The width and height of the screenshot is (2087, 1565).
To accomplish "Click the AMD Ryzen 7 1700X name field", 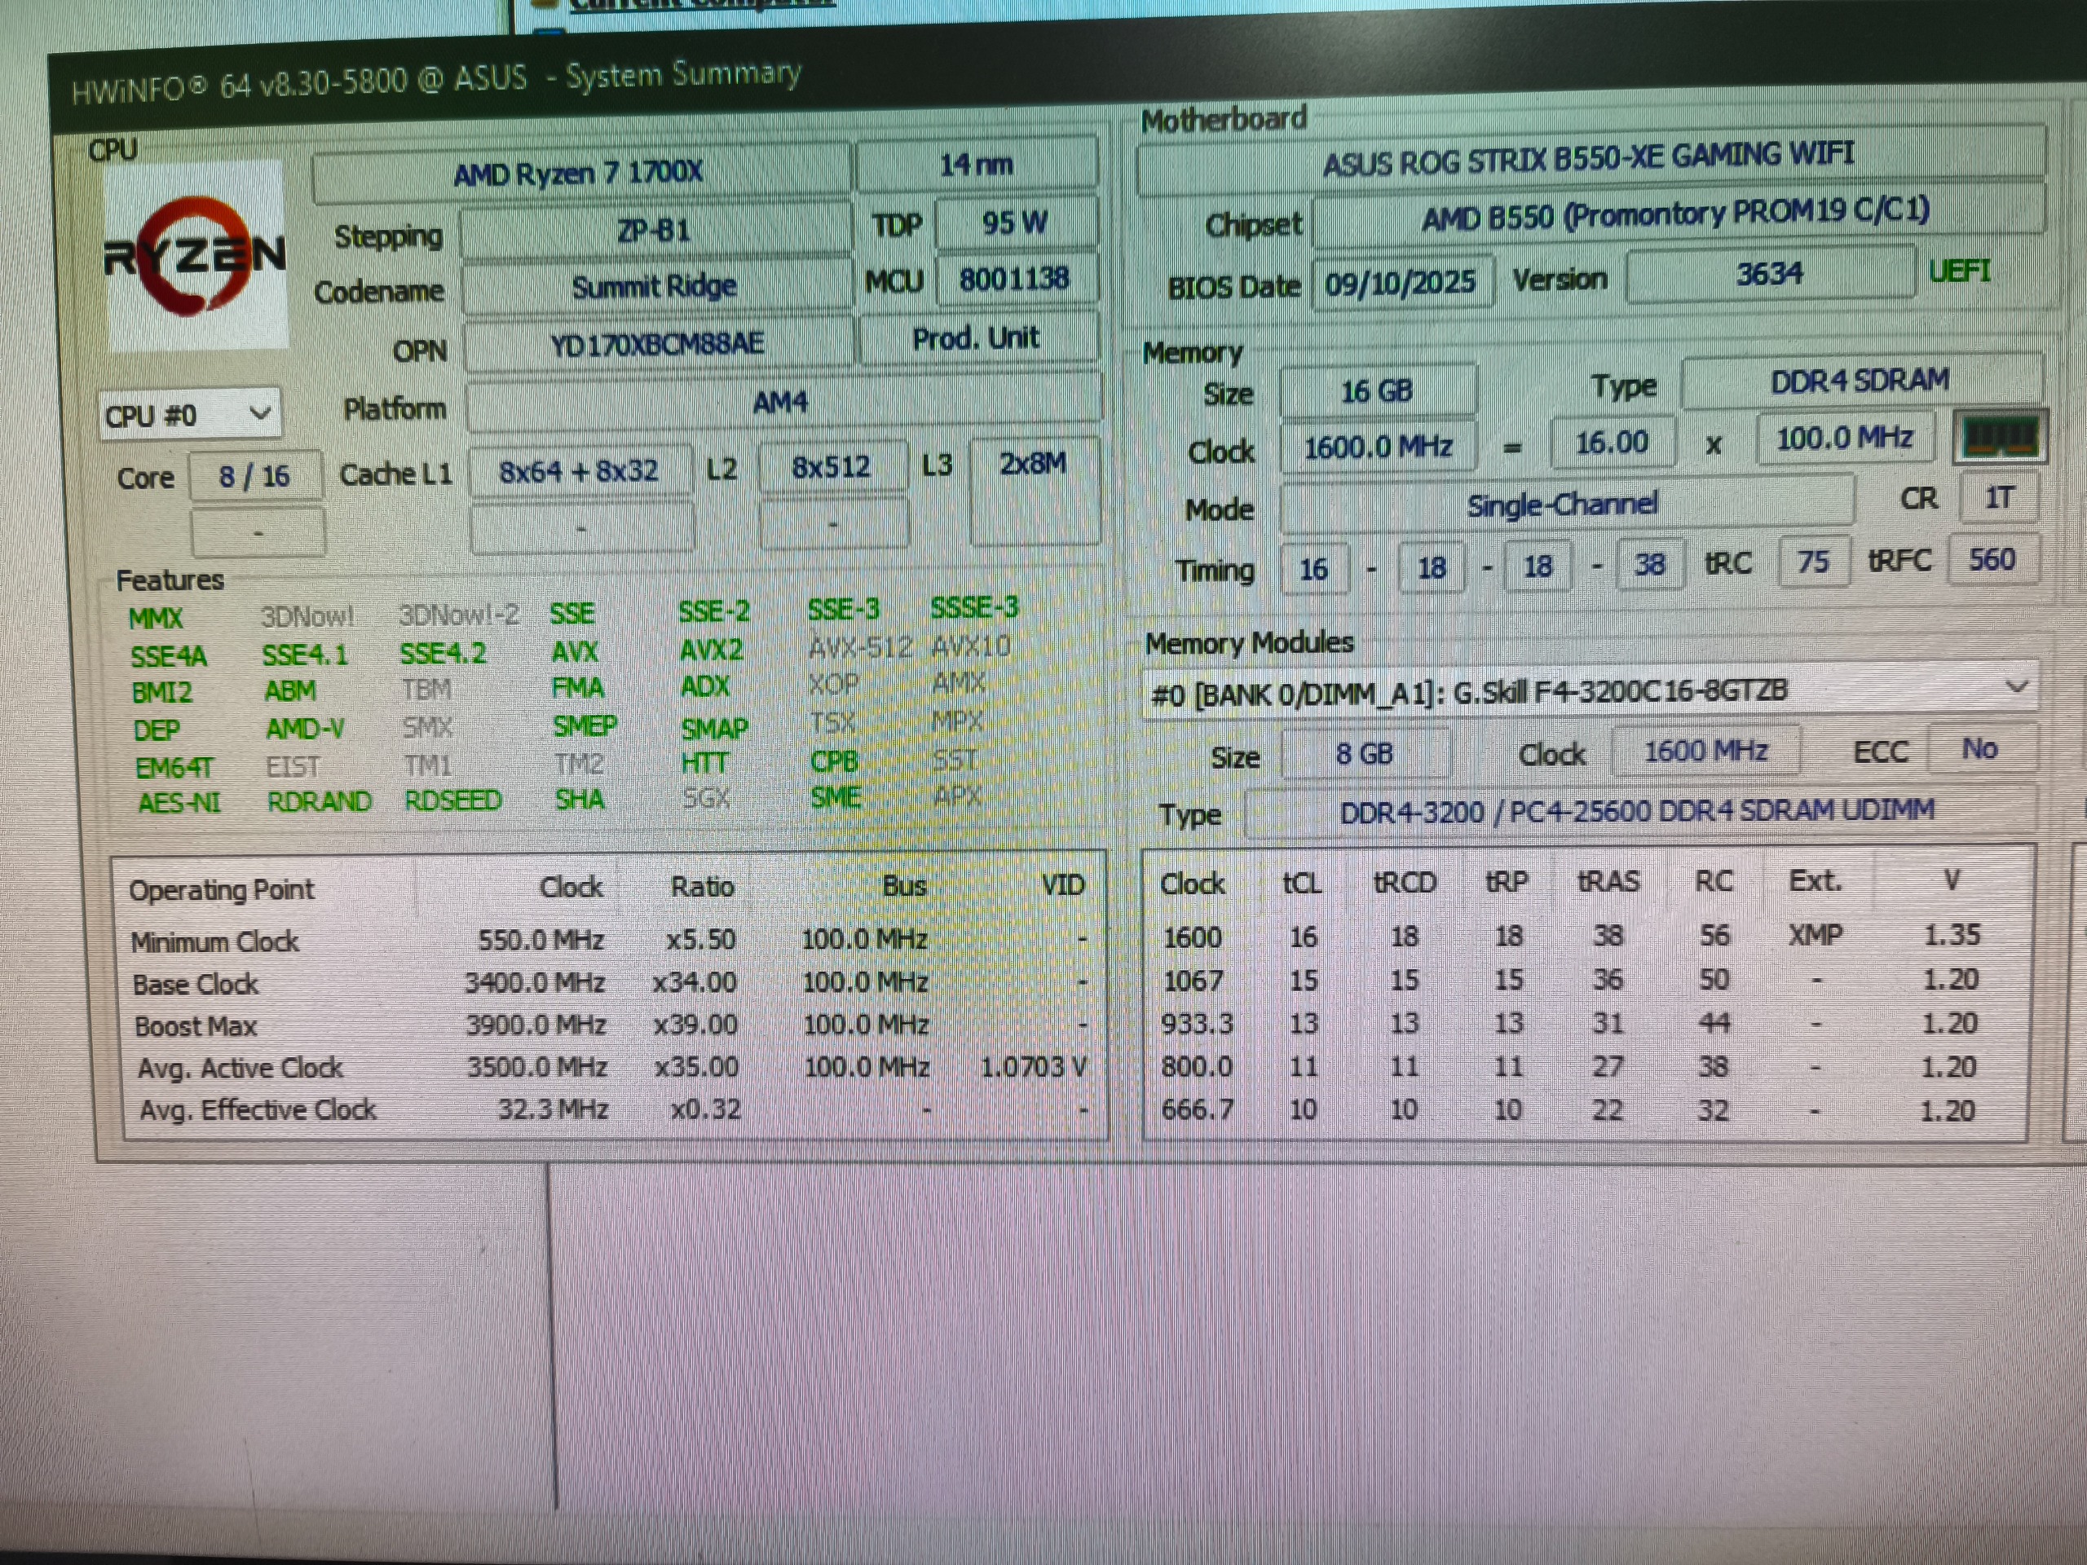I will (580, 173).
